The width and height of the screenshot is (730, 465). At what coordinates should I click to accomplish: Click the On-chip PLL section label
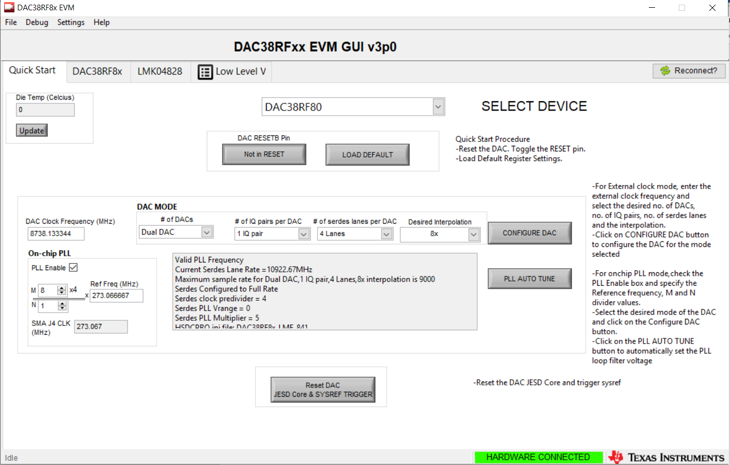[x=50, y=253]
